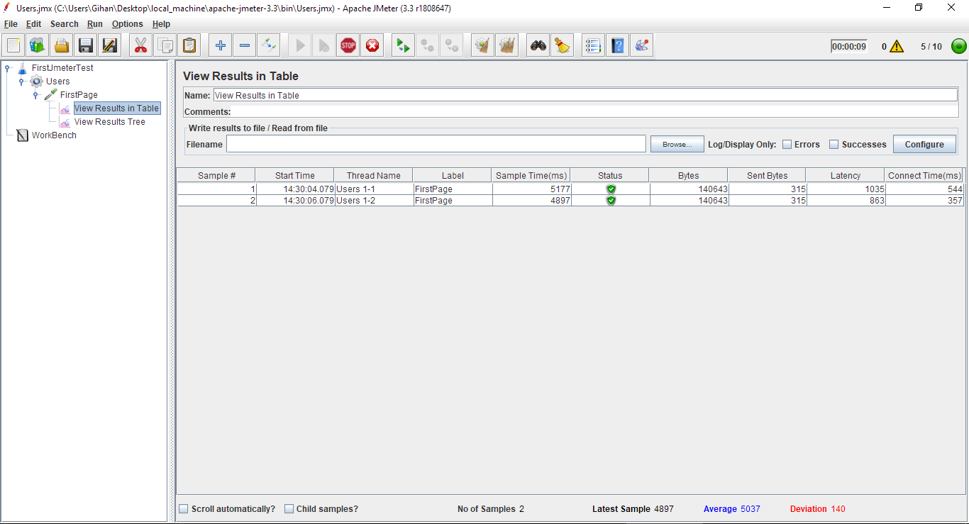Clear all results using broom icon

(x=507, y=45)
